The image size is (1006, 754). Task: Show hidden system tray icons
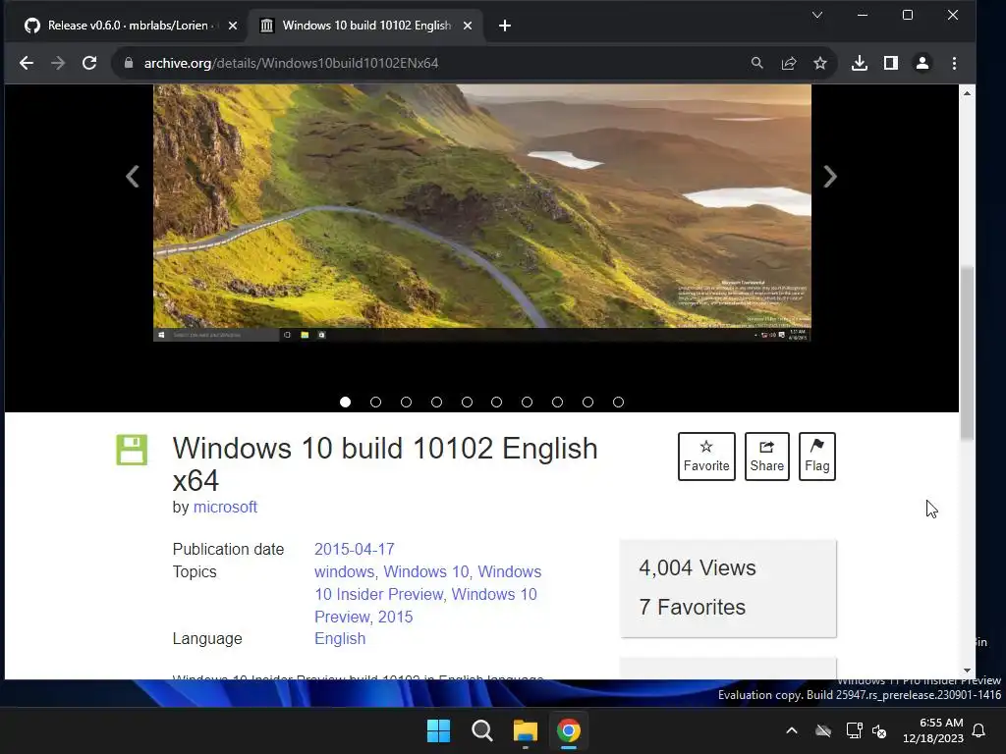tap(792, 730)
